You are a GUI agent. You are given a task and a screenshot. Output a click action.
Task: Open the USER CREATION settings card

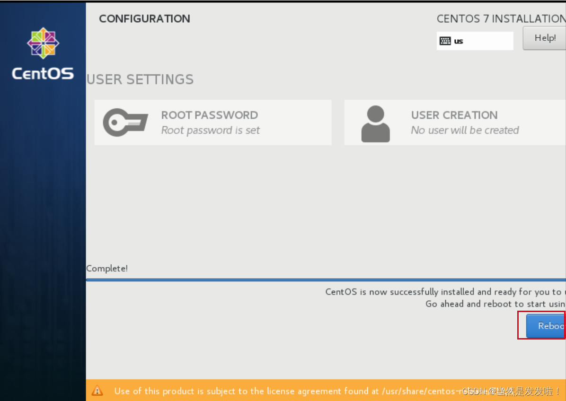coord(455,122)
